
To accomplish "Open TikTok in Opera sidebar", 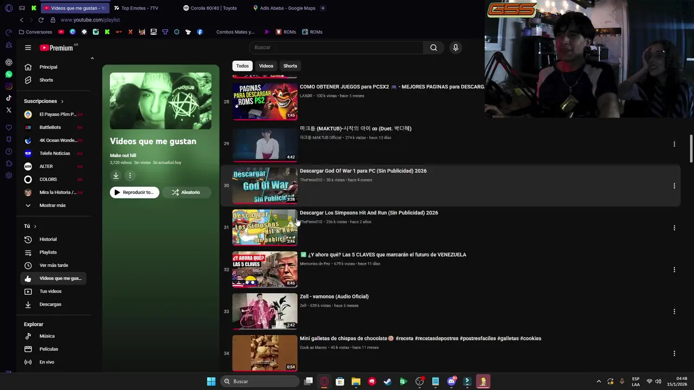I will coord(9,98).
